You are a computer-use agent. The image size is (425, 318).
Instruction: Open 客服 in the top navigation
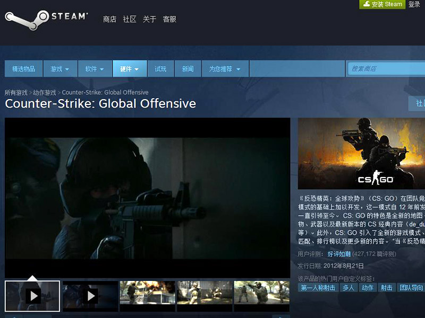[169, 19]
